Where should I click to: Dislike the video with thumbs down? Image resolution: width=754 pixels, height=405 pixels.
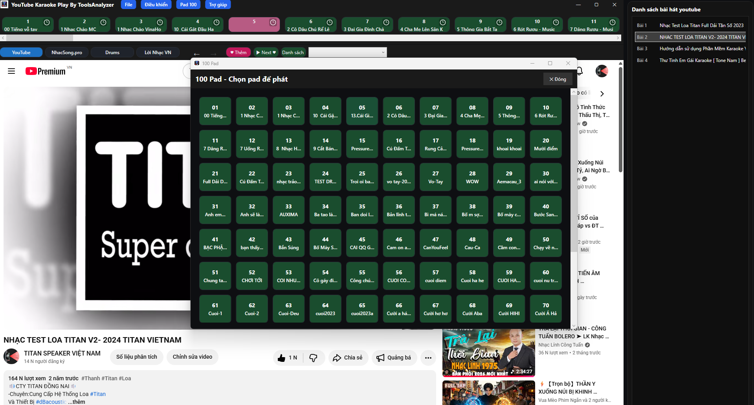tap(313, 358)
